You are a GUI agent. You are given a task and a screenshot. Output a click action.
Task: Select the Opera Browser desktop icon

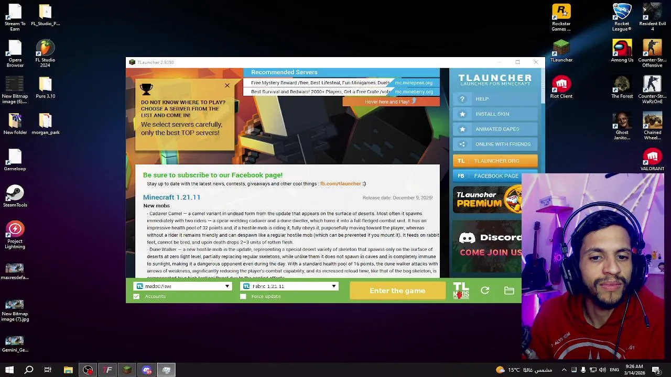[x=15, y=54]
